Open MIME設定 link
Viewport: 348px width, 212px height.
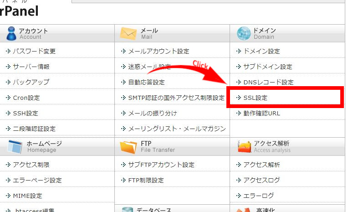pos(27,196)
